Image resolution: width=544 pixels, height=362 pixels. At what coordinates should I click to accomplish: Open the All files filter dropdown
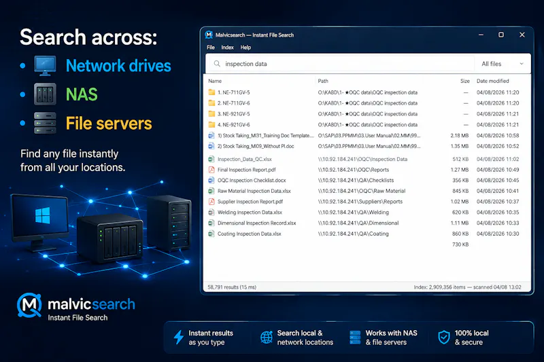[503, 64]
